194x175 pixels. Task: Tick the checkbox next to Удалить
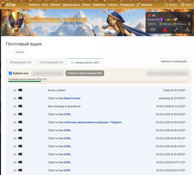point(10,52)
